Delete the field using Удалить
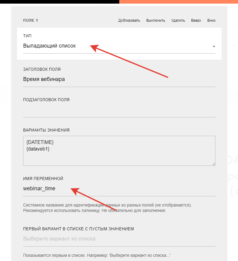This screenshot has width=238, height=261. [178, 20]
